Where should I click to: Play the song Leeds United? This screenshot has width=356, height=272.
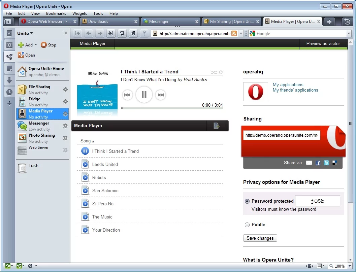[x=85, y=164]
